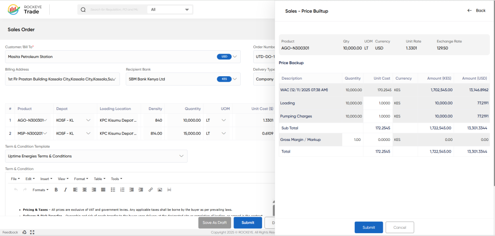Click quantity 10,000.00 in order row 1
495x236 pixels.
point(193,120)
